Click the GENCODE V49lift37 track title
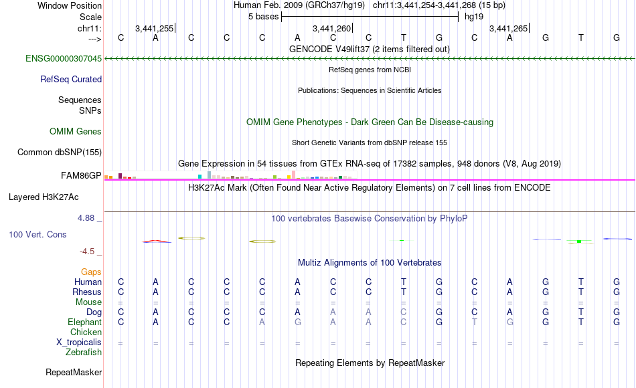 370,49
